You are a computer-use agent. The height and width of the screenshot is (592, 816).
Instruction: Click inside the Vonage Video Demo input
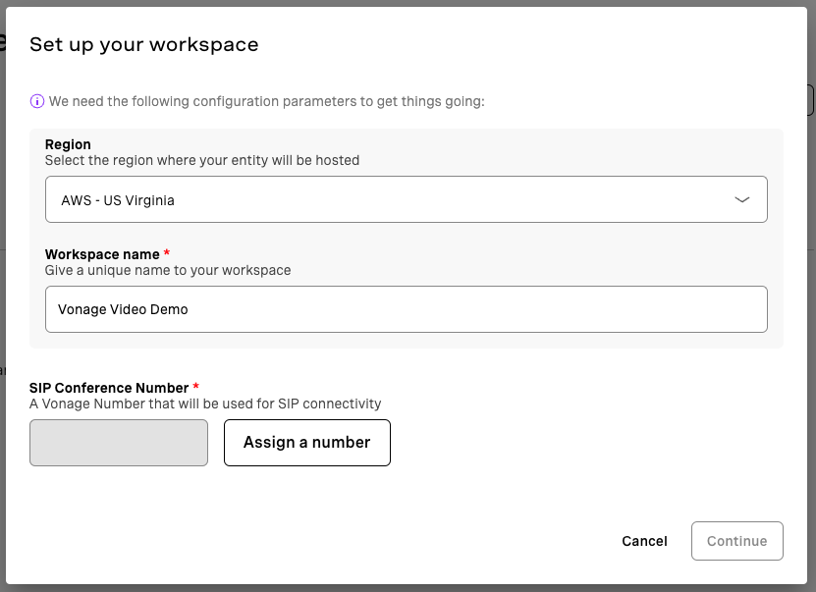point(406,308)
